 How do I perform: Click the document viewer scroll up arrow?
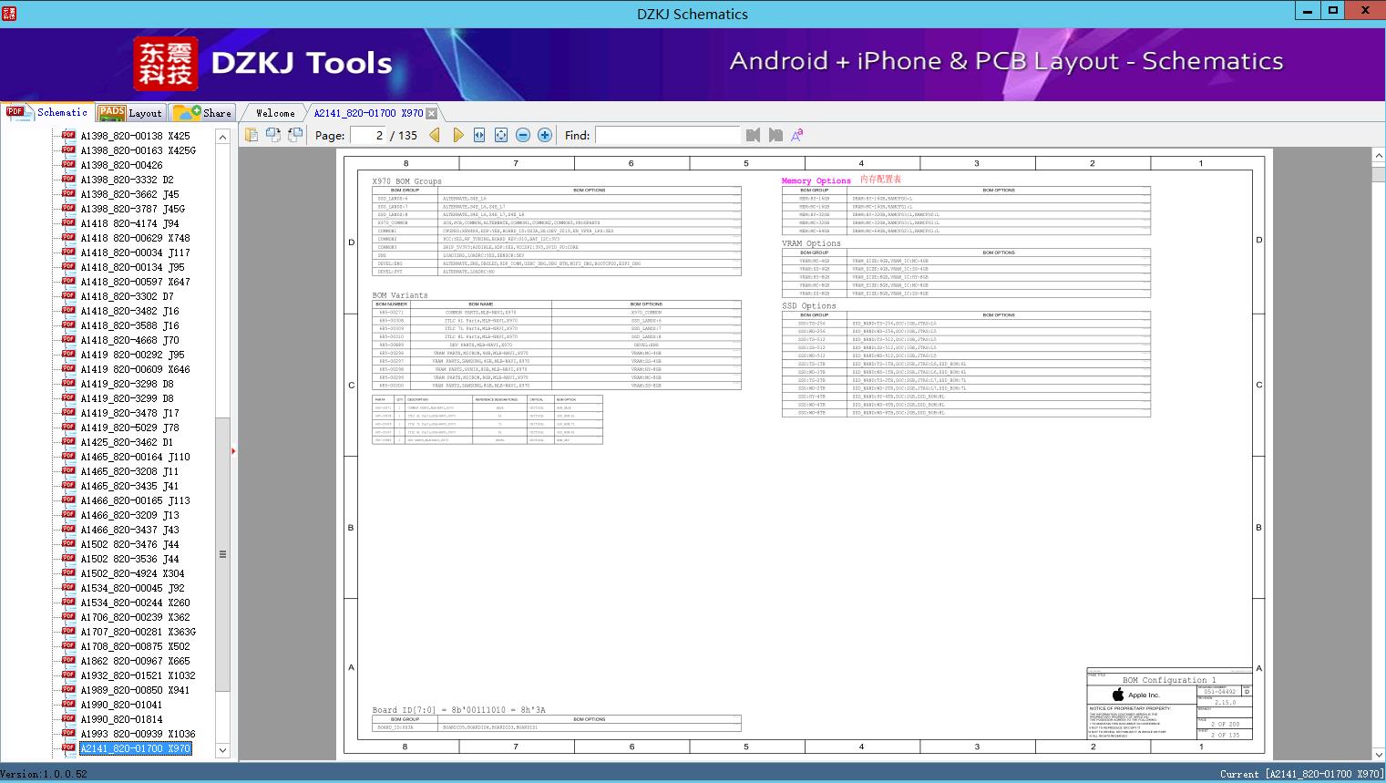click(1379, 157)
